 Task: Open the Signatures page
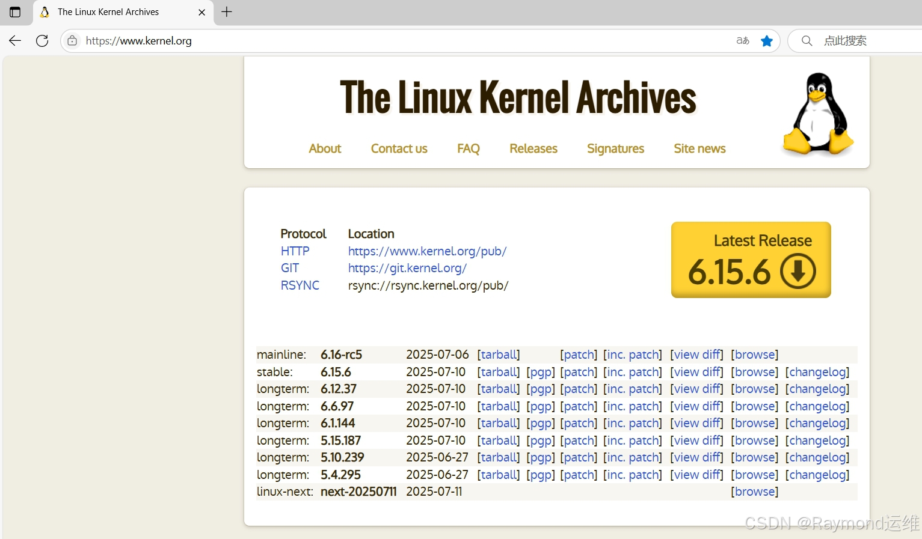(615, 148)
